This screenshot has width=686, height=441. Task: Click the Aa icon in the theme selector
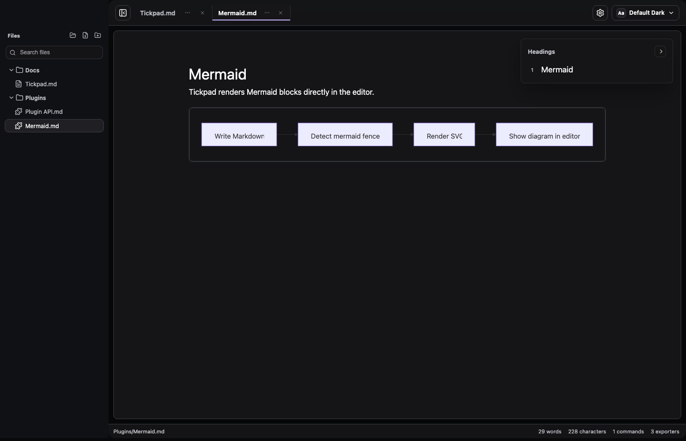pos(621,13)
